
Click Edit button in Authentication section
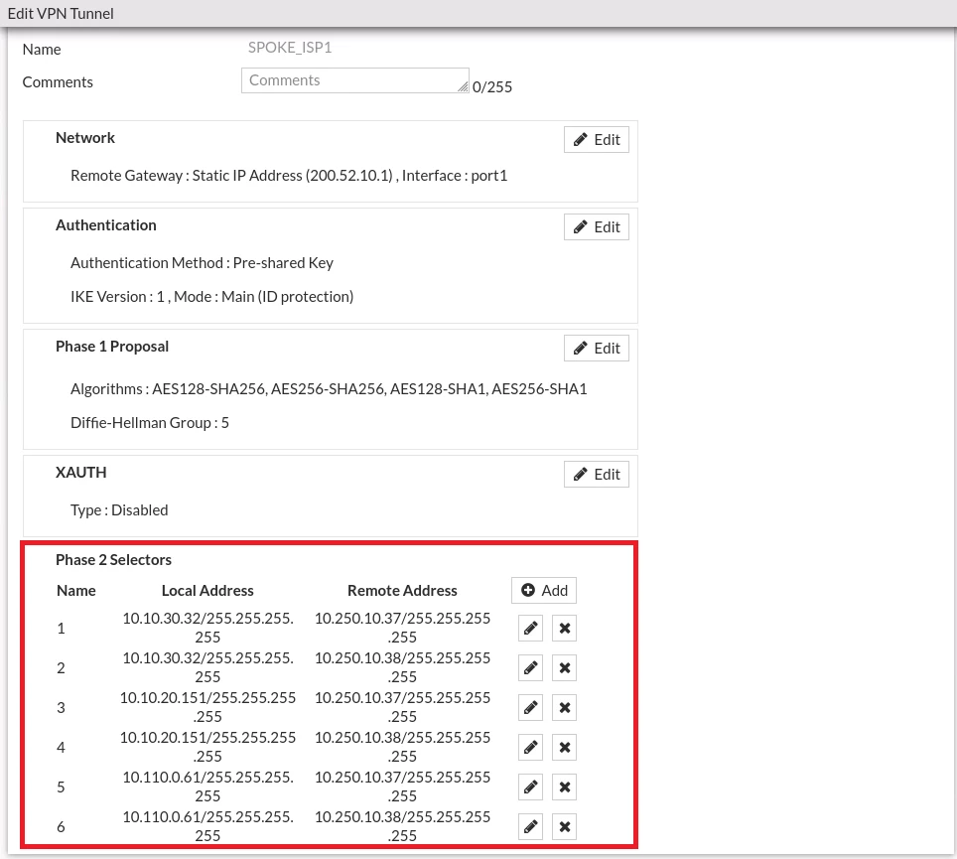[597, 227]
